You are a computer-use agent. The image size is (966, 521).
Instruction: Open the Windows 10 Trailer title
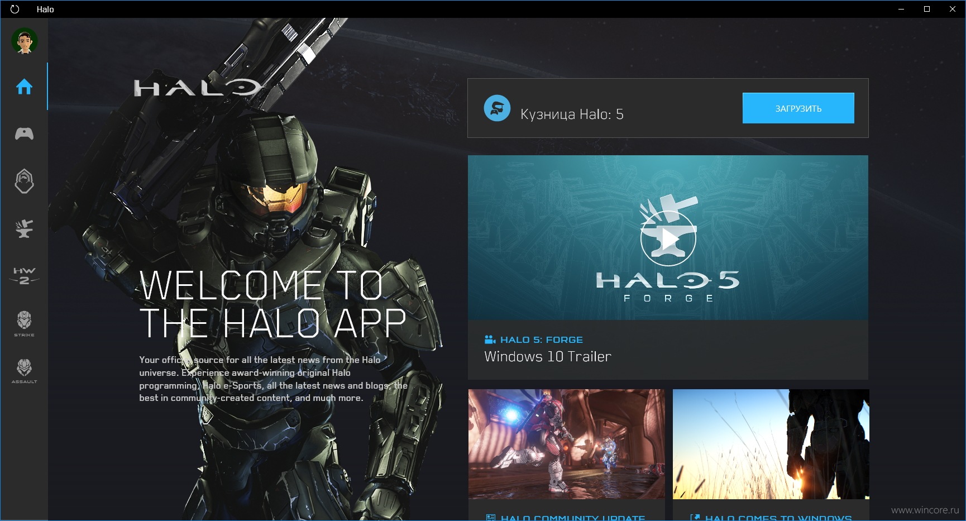click(548, 357)
